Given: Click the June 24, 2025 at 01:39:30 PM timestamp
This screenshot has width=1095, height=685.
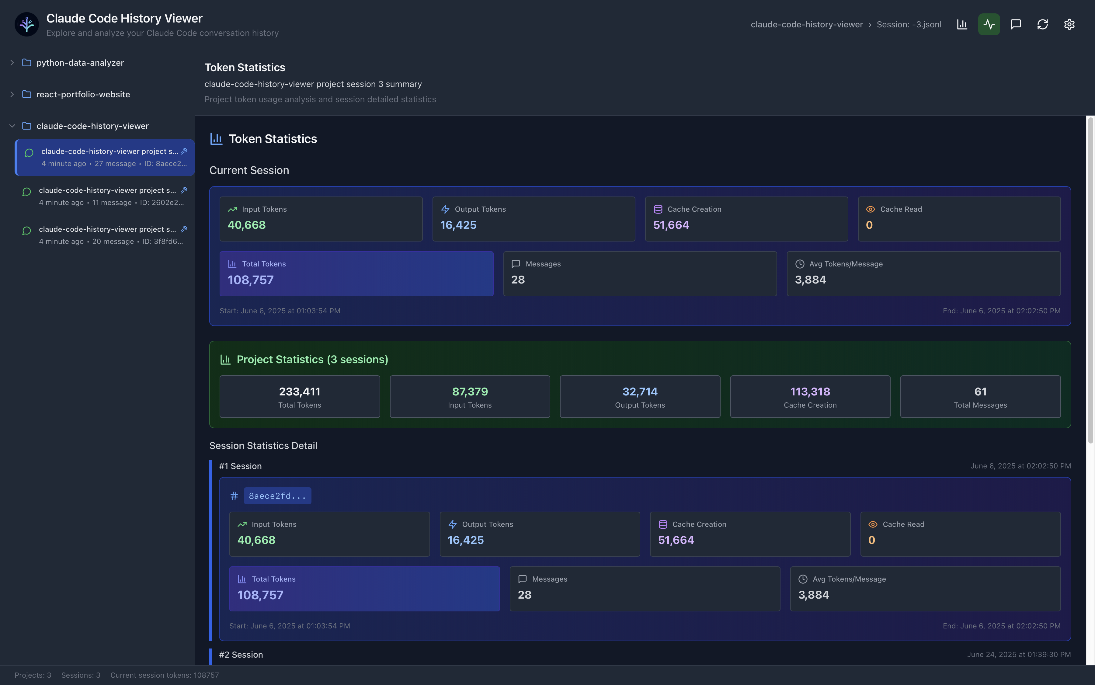Looking at the screenshot, I should click(x=1019, y=655).
